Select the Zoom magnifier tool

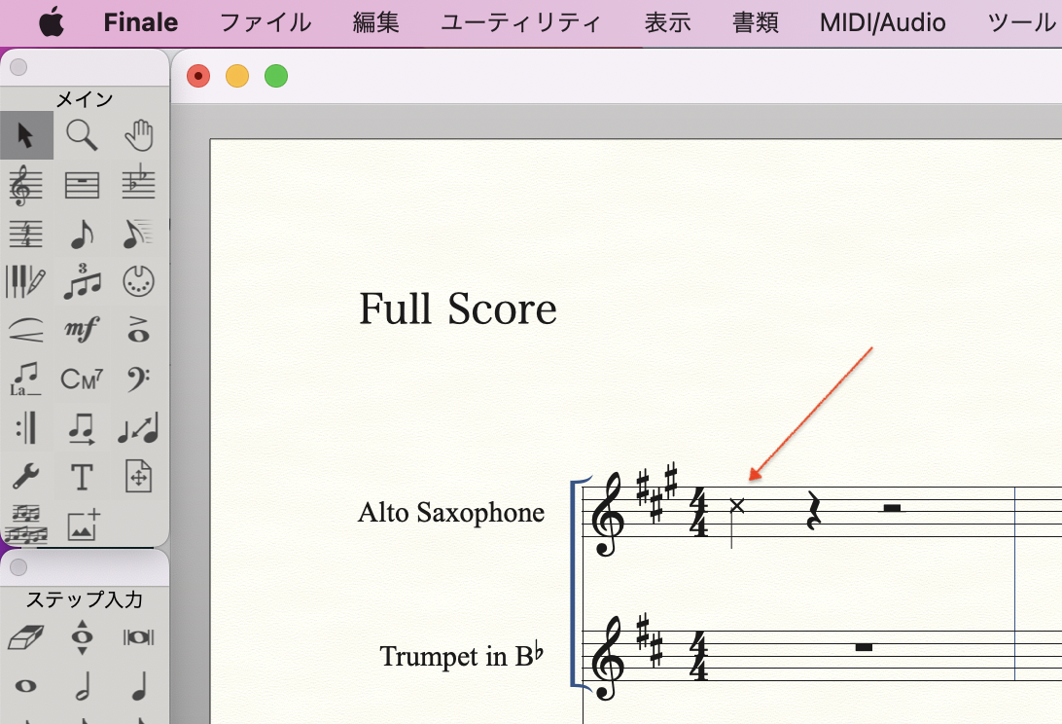tap(82, 135)
